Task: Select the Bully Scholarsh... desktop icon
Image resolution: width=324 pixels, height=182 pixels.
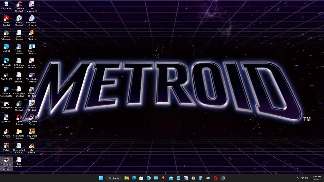Action: pos(6,35)
